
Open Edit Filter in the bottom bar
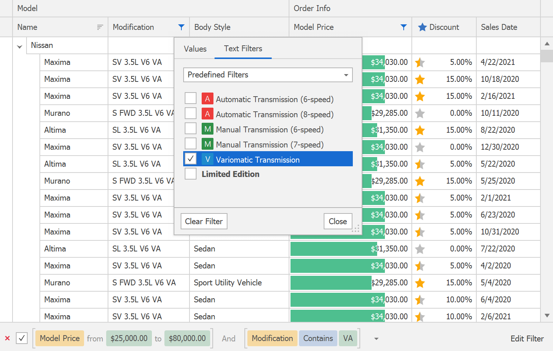(527, 338)
